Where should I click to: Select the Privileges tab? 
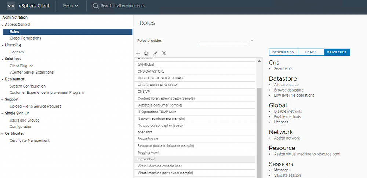tap(337, 52)
